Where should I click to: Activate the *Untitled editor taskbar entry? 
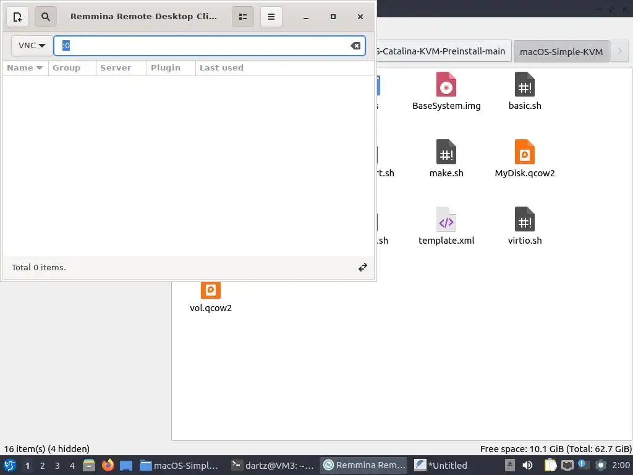[x=441, y=465]
